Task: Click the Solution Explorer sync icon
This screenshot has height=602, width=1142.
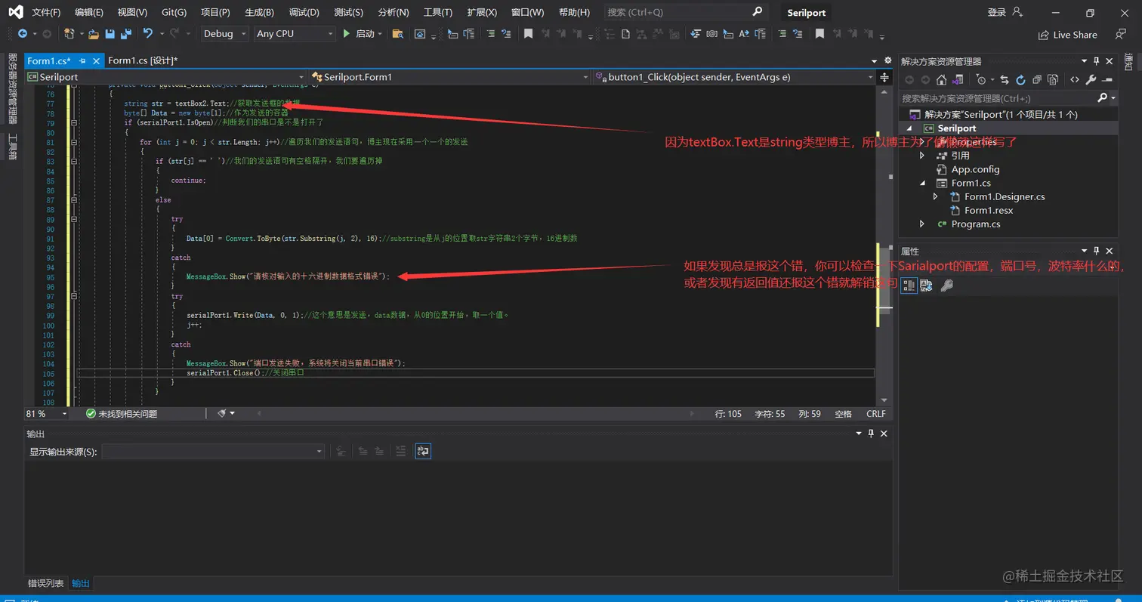Action: pyautogui.click(x=1004, y=79)
